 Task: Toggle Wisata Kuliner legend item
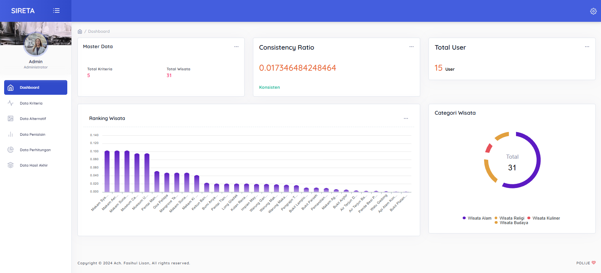(543, 218)
